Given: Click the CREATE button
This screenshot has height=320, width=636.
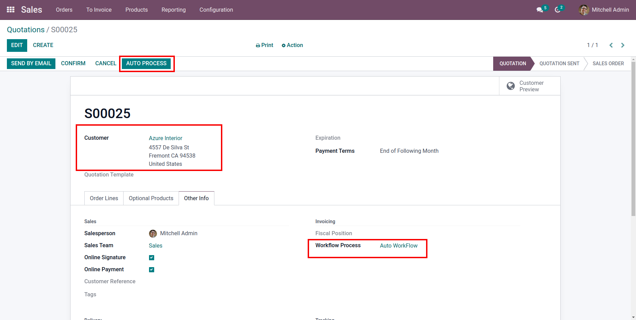Looking at the screenshot, I should pos(43,45).
